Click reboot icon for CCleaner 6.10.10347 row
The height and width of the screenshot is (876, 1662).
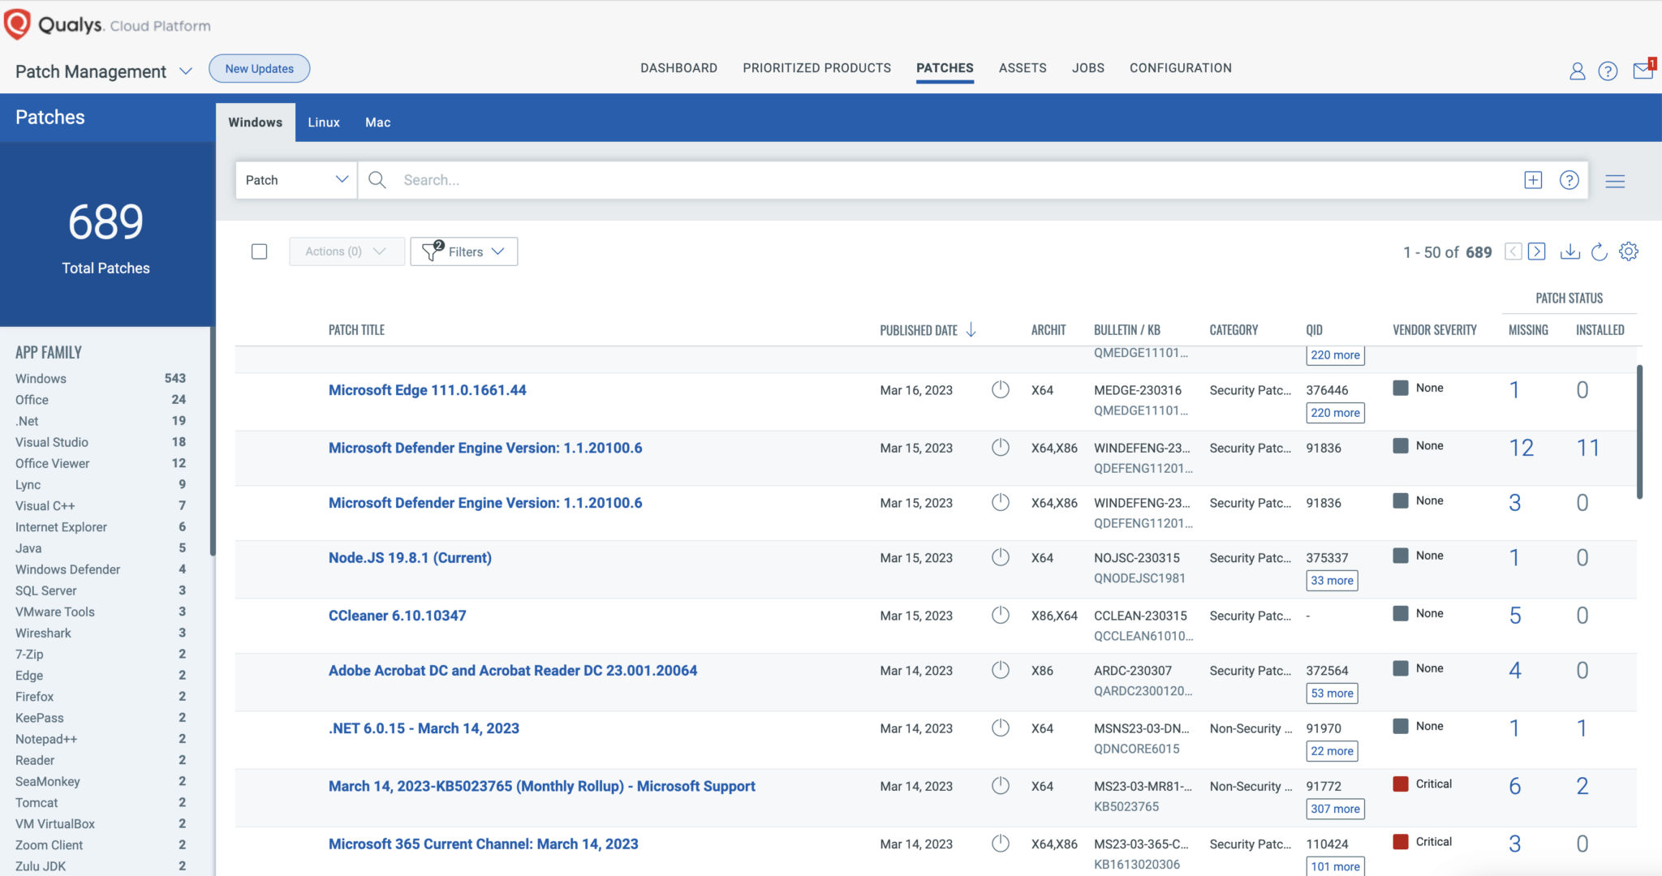(x=1001, y=615)
